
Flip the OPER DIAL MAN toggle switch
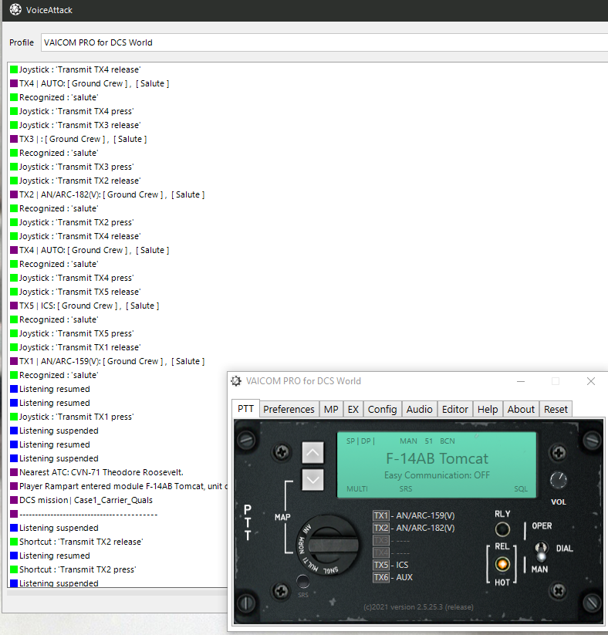coord(541,551)
